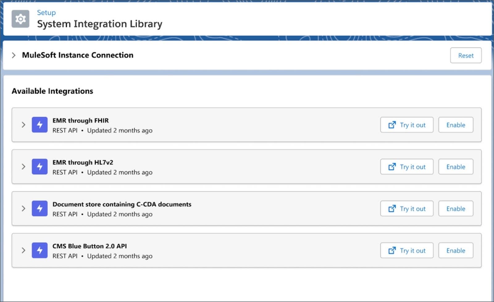Click the external-link icon on HL7v2's Try it out
Image resolution: width=494 pixels, height=302 pixels.
tap(391, 167)
